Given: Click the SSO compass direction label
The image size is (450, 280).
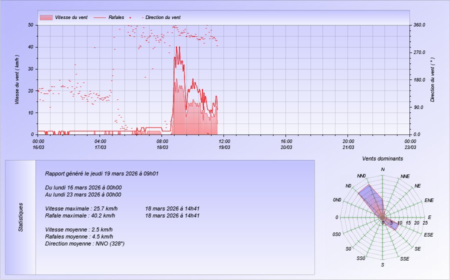Looking at the screenshot, I should click(x=361, y=258).
